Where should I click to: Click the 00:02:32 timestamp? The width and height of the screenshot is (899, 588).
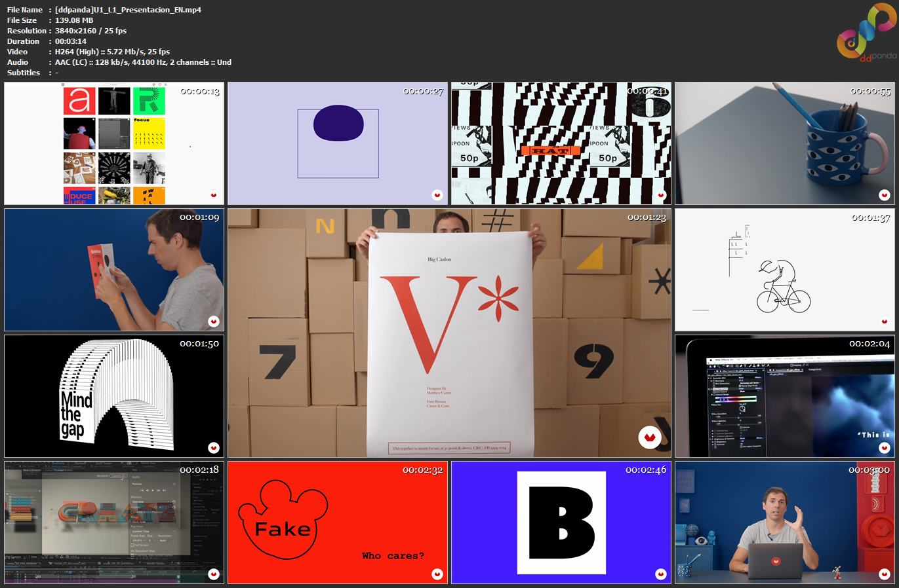pyautogui.click(x=423, y=469)
